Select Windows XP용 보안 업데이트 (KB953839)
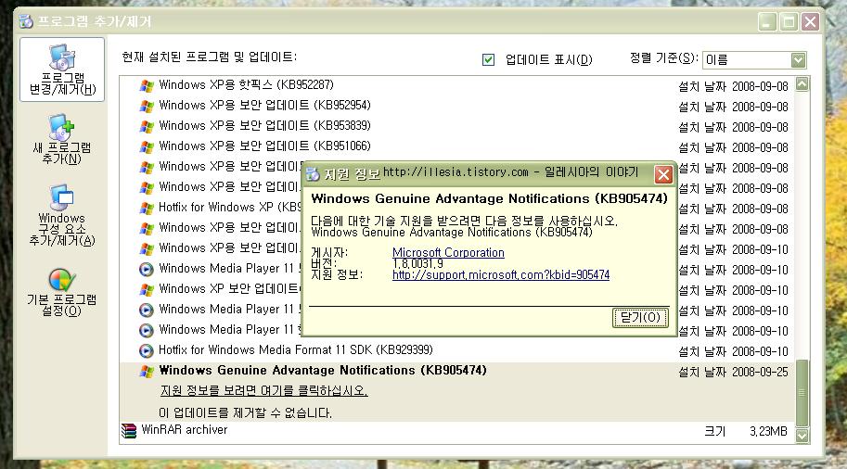 click(264, 126)
